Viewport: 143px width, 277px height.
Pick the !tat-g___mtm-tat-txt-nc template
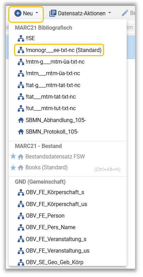click(x=49, y=85)
